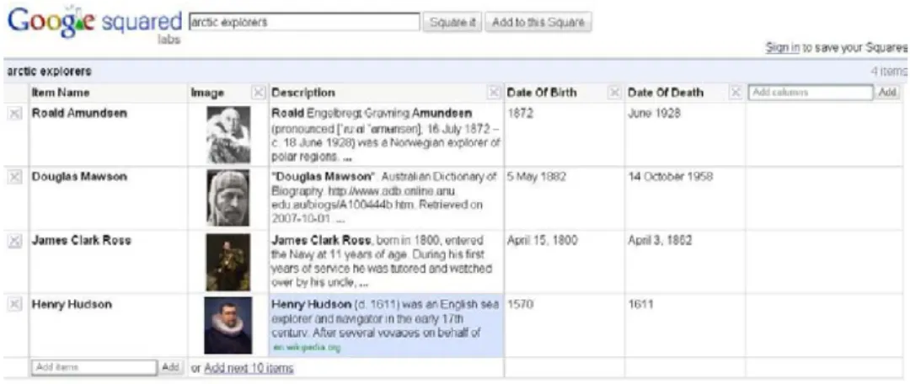Click the April 3, 1862 death cell
910x384 pixels.
[660, 240]
